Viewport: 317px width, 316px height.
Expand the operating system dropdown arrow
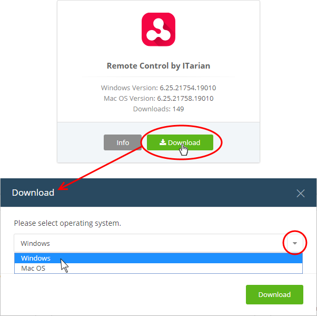pos(295,243)
